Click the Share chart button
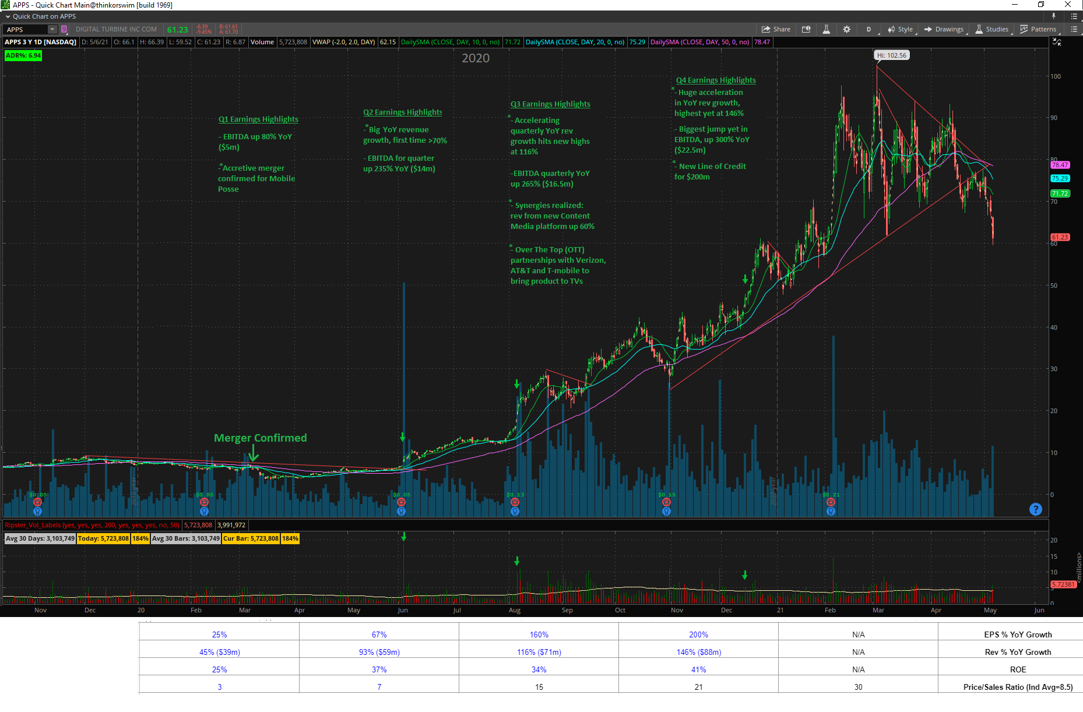 point(776,29)
